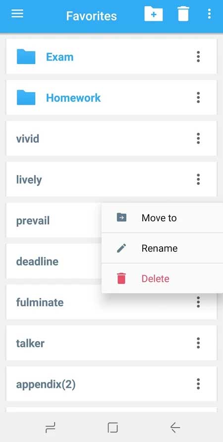
Task: Tap Android home navigation button
Action: click(x=112, y=428)
